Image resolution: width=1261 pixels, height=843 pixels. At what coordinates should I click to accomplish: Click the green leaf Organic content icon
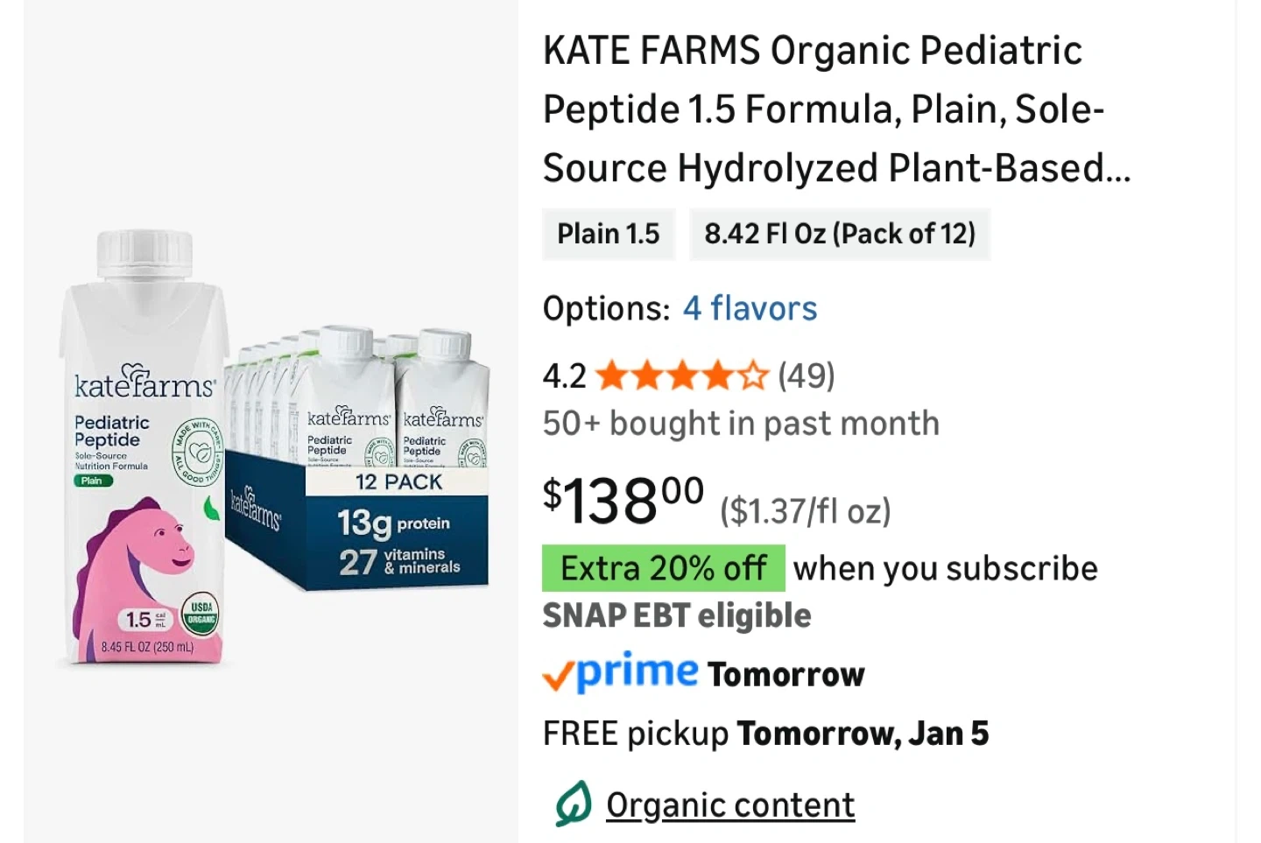click(x=574, y=804)
